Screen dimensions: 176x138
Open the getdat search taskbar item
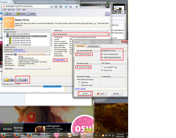pyautogui.click(x=73, y=135)
